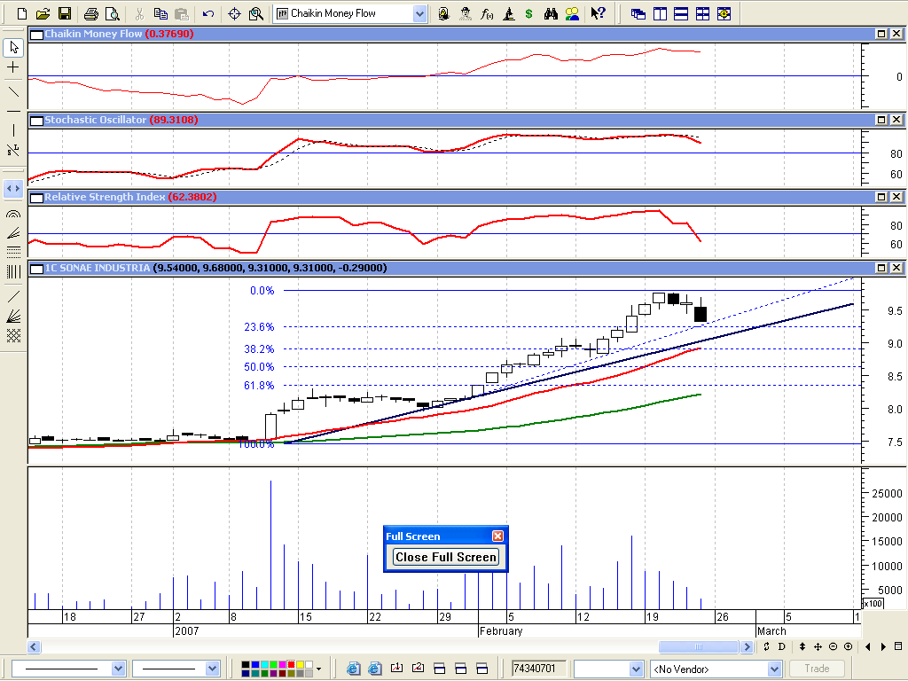Select the trendline drawing tool
Image resolution: width=908 pixels, height=681 pixels.
pos(13,90)
